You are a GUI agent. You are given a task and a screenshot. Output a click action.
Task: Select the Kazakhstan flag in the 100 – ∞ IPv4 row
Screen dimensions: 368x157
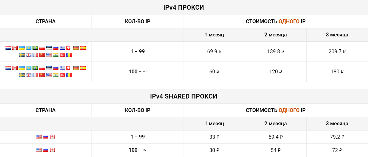(28, 68)
